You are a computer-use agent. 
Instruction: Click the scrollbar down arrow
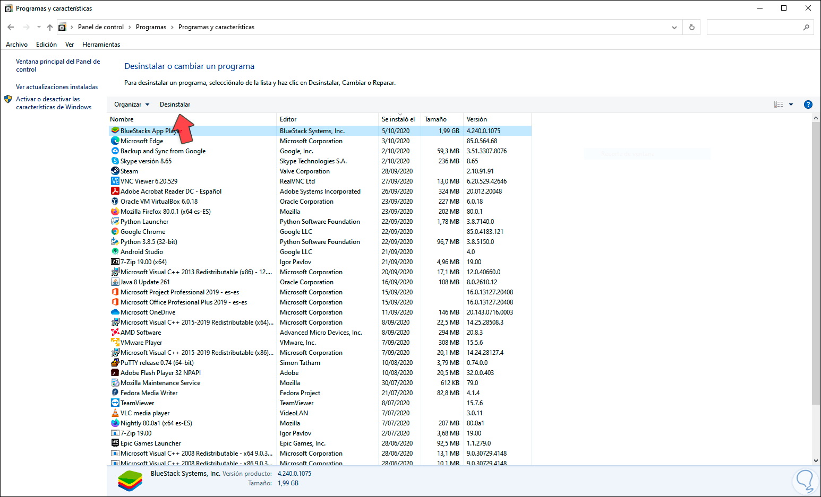click(816, 461)
